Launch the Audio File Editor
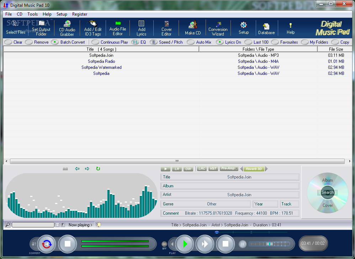 pos(118,28)
